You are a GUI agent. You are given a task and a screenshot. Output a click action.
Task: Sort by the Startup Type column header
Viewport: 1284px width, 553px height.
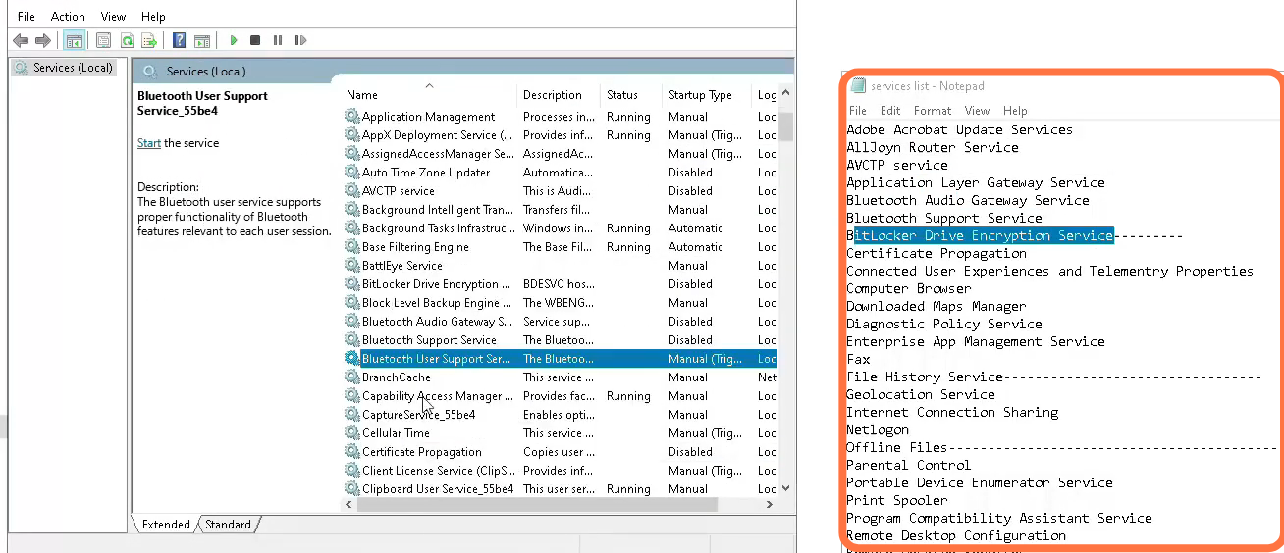tap(700, 95)
